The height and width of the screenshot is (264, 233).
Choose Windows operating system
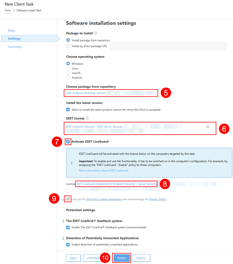68,63
